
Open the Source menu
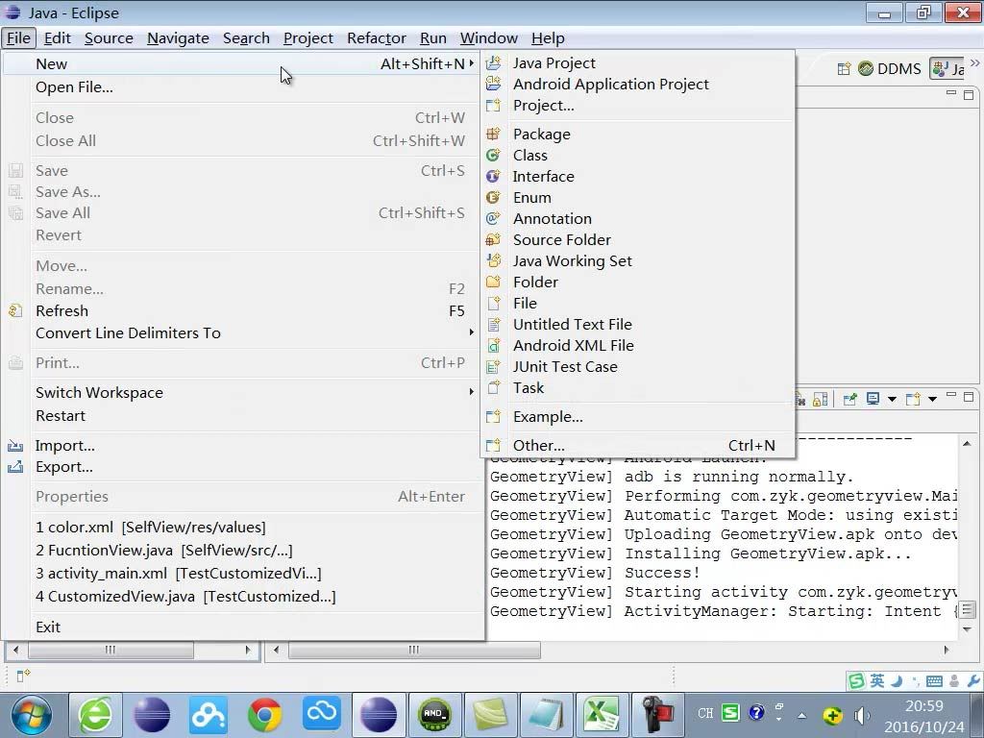click(x=109, y=38)
